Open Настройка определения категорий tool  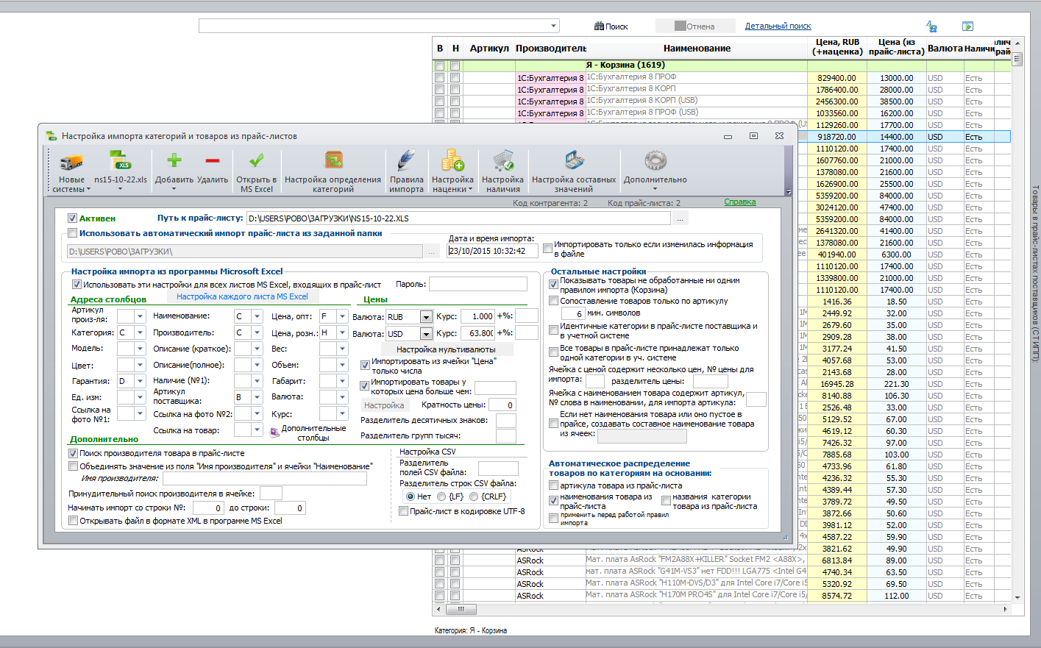click(333, 172)
